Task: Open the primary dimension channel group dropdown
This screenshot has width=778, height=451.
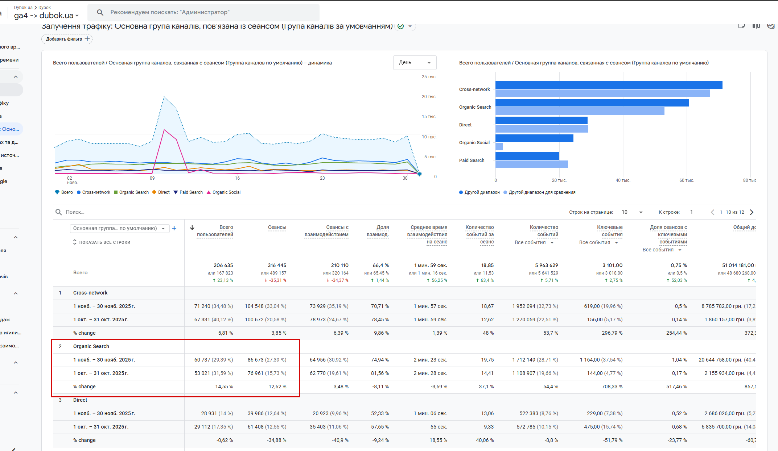Action: (119, 228)
